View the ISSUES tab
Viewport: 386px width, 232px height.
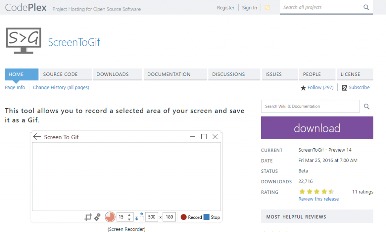coord(280,74)
